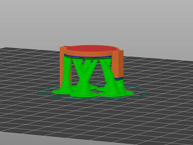Select the red top surface of the model
This screenshot has width=193, height=145.
pyautogui.click(x=92, y=48)
